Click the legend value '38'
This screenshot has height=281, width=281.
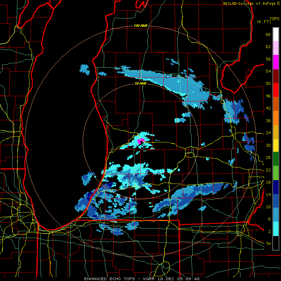[268, 121]
